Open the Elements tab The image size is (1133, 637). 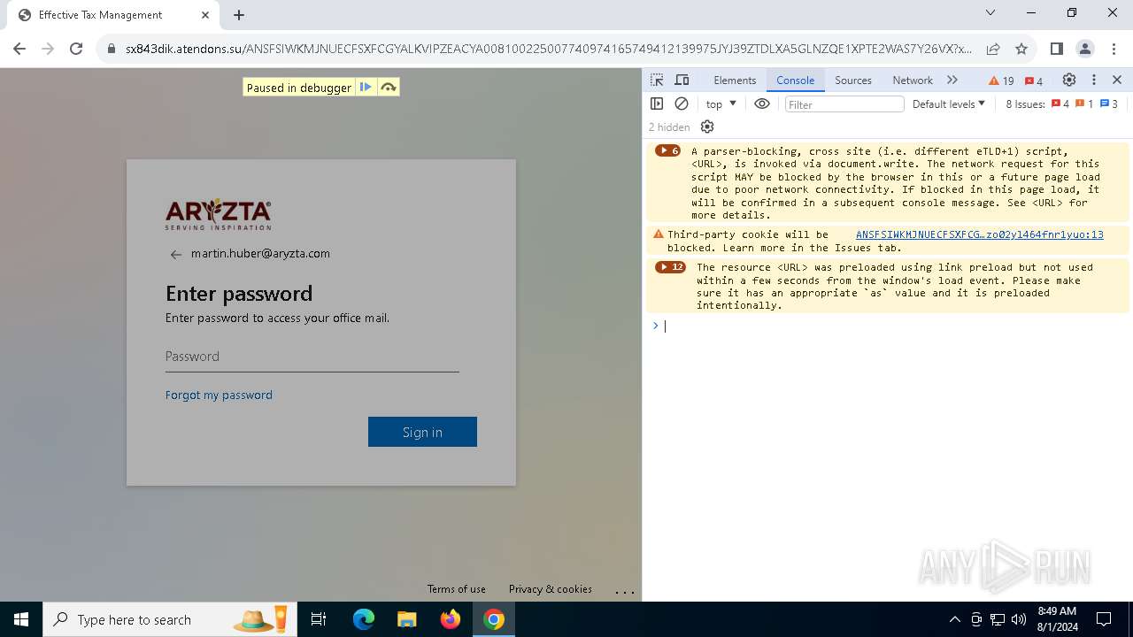(735, 80)
